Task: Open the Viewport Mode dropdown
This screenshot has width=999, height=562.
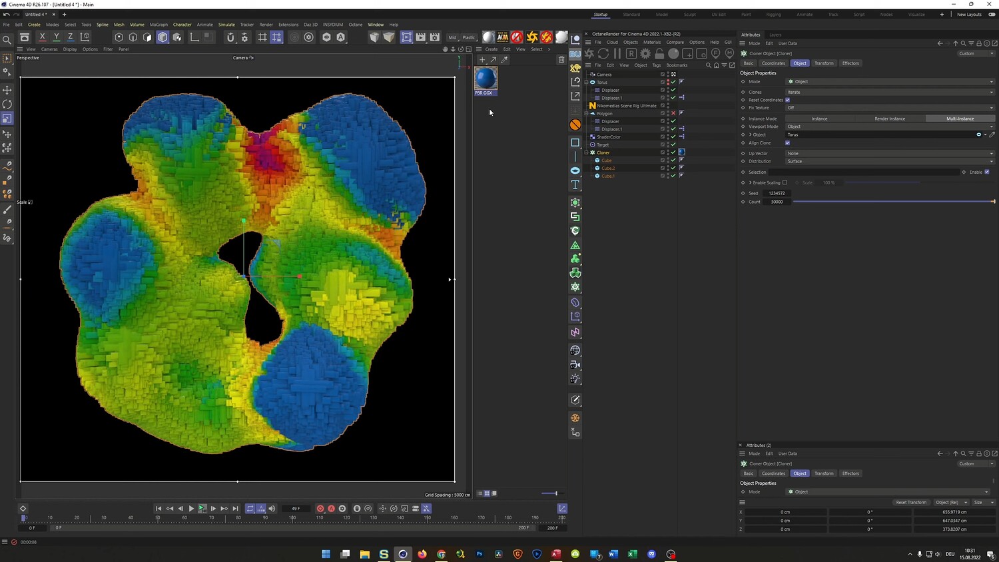Action: [x=890, y=127]
